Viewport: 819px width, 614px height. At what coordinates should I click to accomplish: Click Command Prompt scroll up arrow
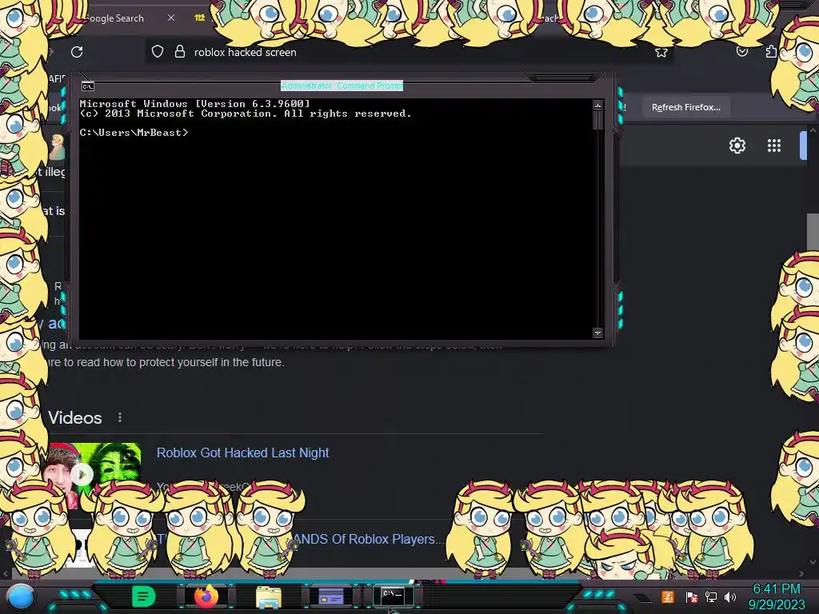click(x=597, y=106)
